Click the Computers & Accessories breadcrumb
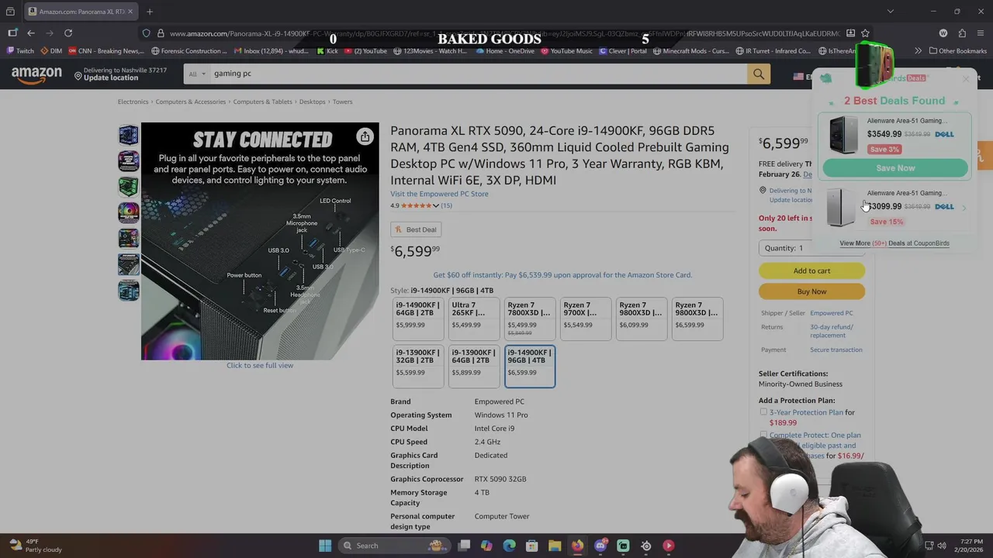 (190, 102)
